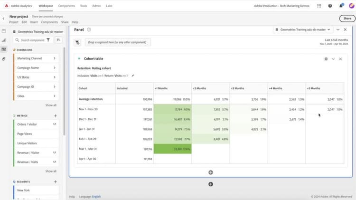
Task: Open the help question mark icon in header
Action: click(x=330, y=6)
